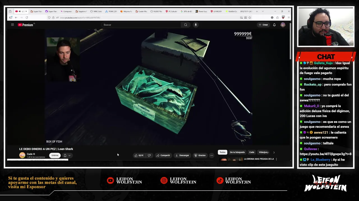The height and width of the screenshot is (201, 359).
Task: Click Mukur0_0 username in chat
Action: pos(311,106)
